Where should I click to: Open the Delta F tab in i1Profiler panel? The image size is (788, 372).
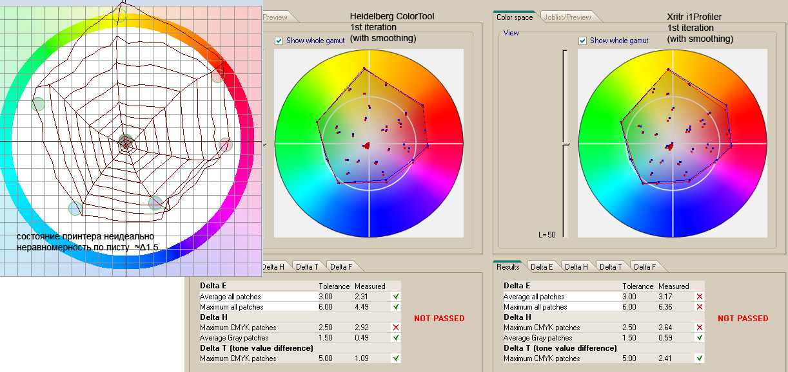pyautogui.click(x=644, y=266)
